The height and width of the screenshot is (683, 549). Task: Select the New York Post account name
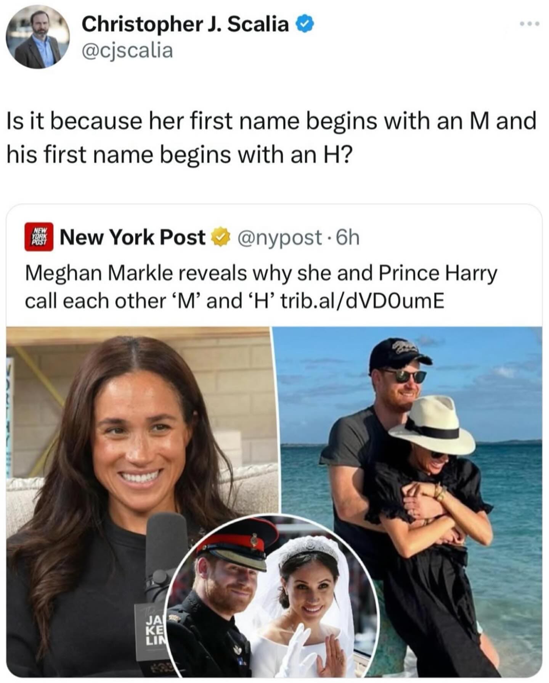click(x=133, y=237)
